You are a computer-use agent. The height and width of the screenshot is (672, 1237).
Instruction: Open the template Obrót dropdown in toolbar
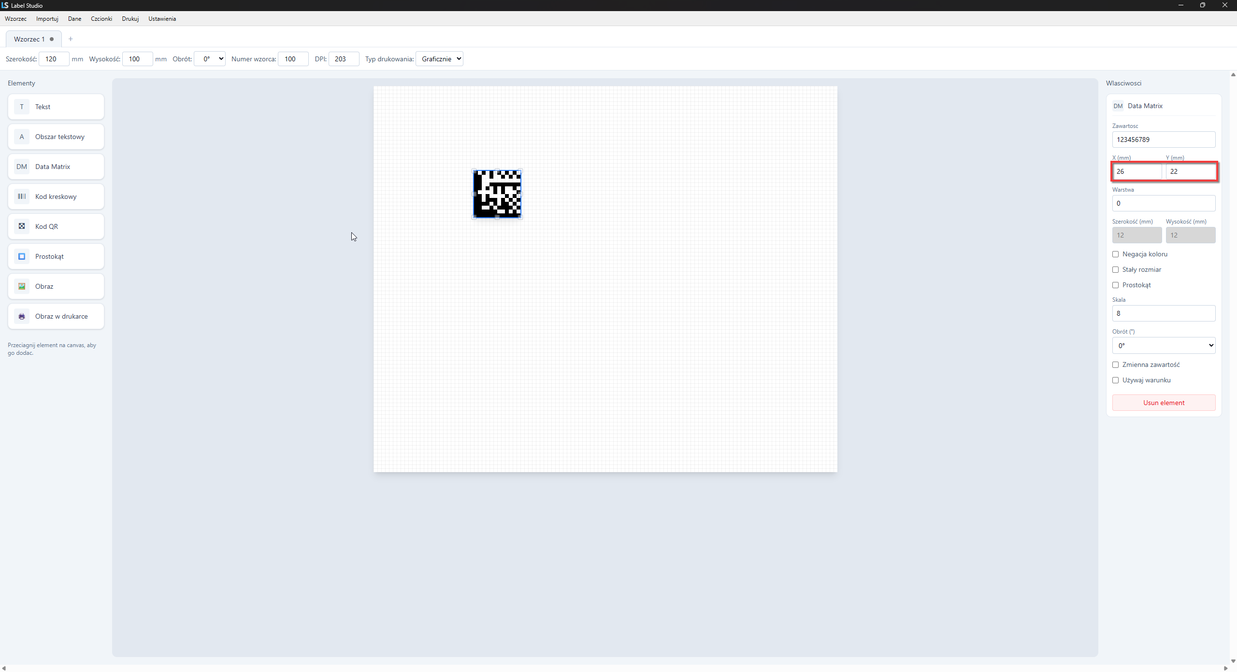click(x=210, y=59)
